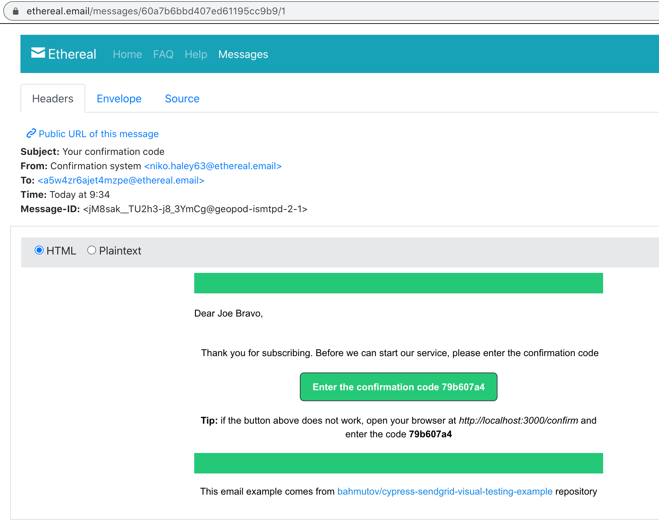659x526 pixels.
Task: Select the Plaintext radio button
Action: pyautogui.click(x=91, y=250)
